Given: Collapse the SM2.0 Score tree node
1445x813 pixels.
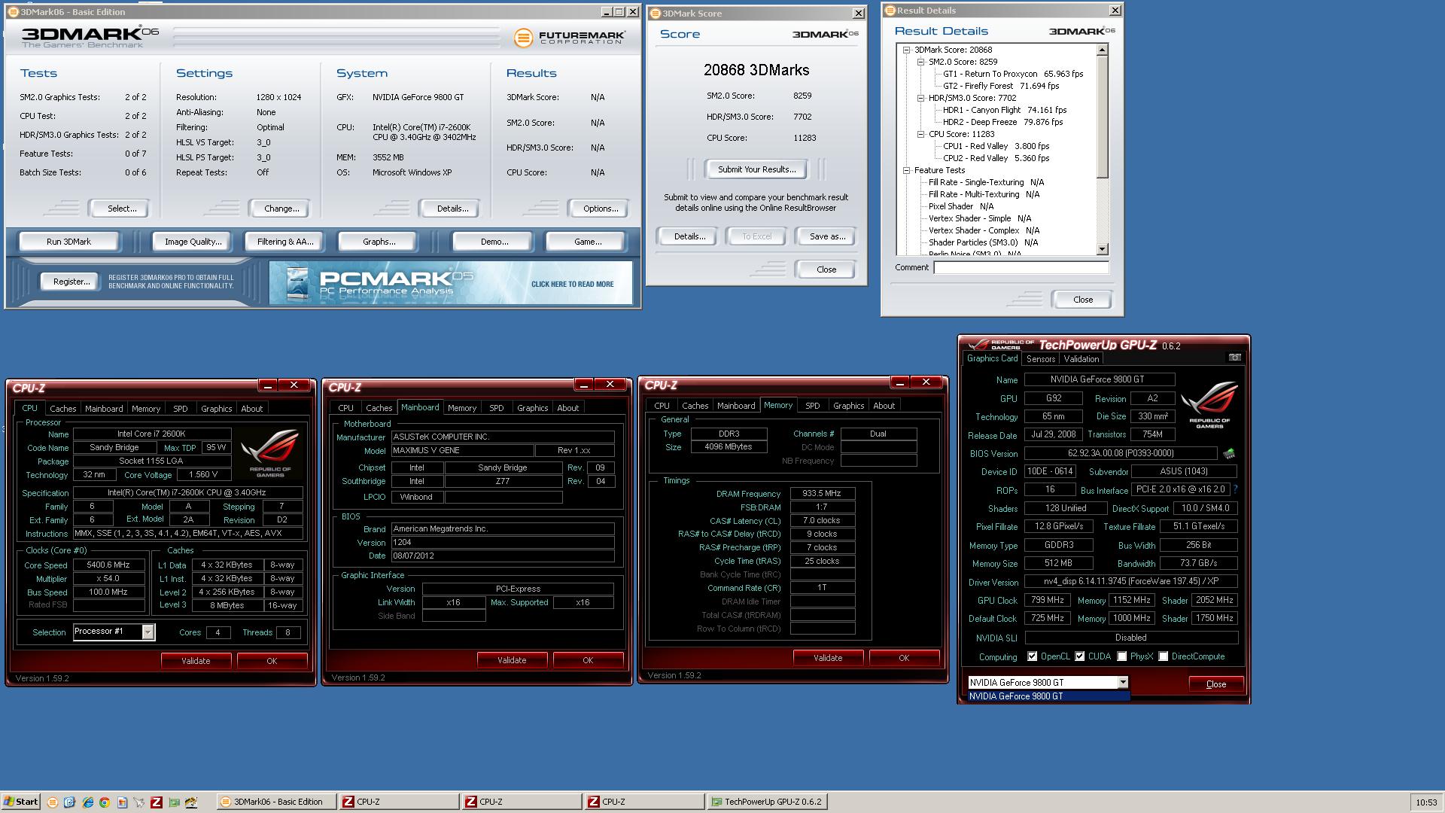Looking at the screenshot, I should coord(920,62).
